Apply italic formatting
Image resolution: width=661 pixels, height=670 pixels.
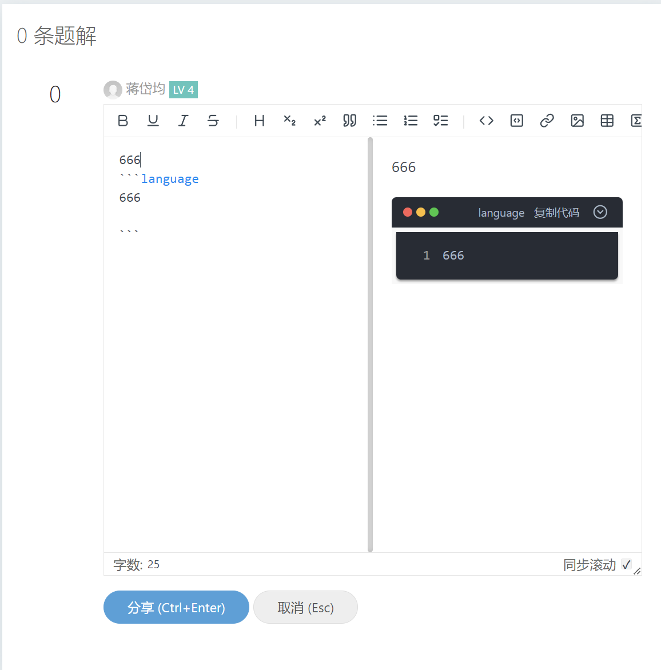(x=183, y=121)
